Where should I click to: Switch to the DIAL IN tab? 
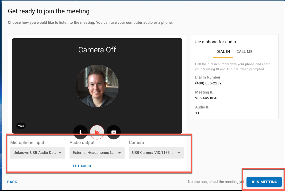(x=223, y=52)
